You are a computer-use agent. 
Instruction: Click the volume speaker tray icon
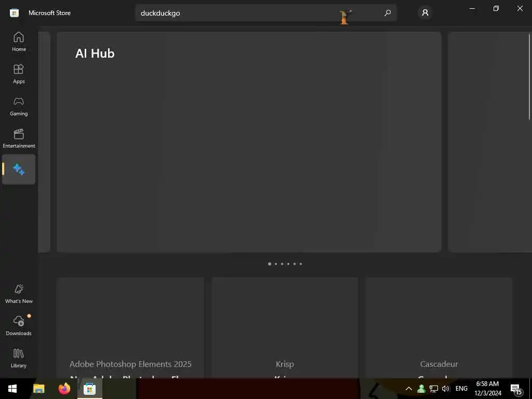(x=445, y=389)
